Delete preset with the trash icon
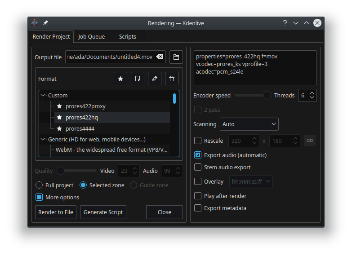Image resolution: width=352 pixels, height=255 pixels. coord(172,79)
